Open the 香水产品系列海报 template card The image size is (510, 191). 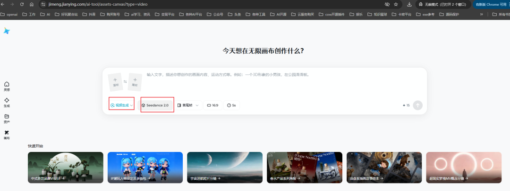(x=305, y=167)
